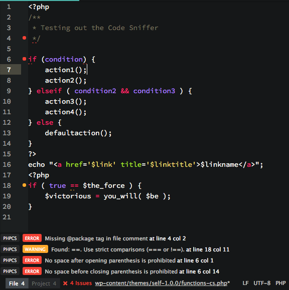The height and width of the screenshot is (290, 289).
Task: Click line number 7 in the gutter
Action: (x=9, y=70)
